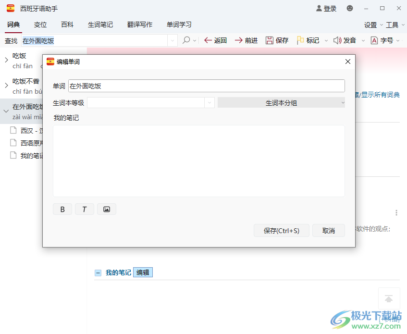Open the 西汉 dictionary page entry
This screenshot has height=334, width=407.
click(26, 131)
